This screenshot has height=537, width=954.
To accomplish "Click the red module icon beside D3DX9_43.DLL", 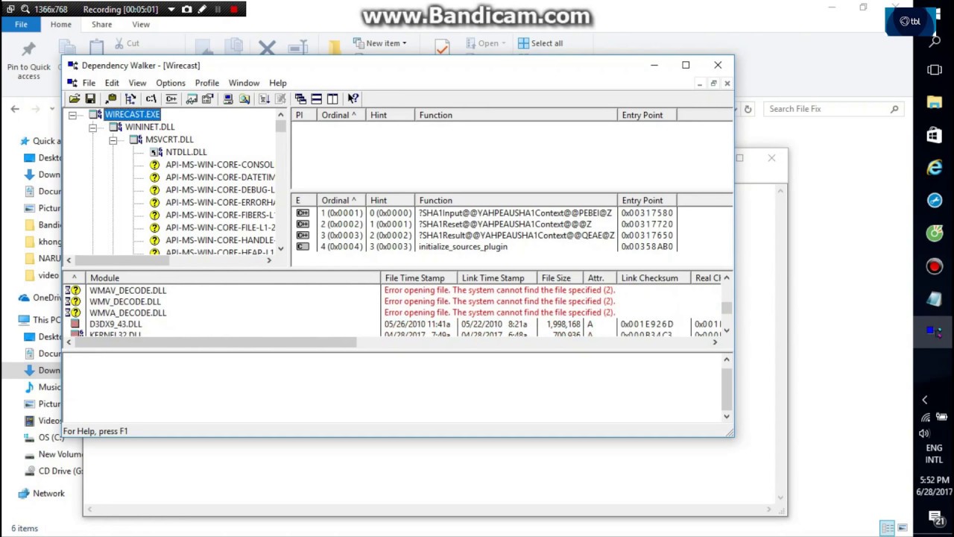I will [75, 324].
